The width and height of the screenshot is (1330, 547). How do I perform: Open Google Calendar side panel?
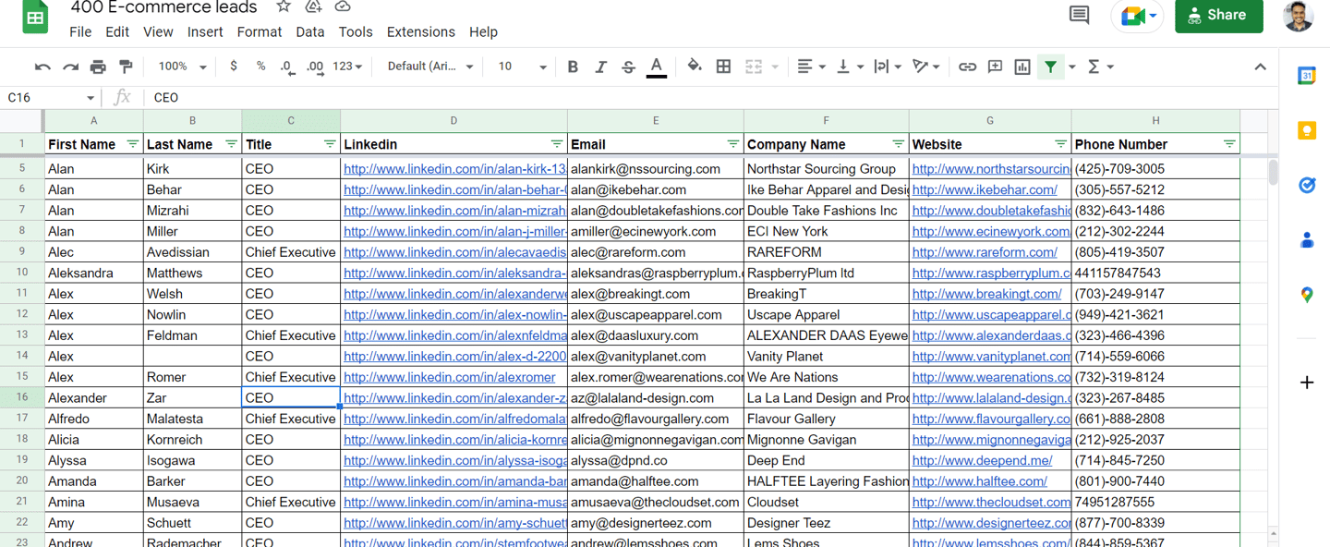[1306, 77]
